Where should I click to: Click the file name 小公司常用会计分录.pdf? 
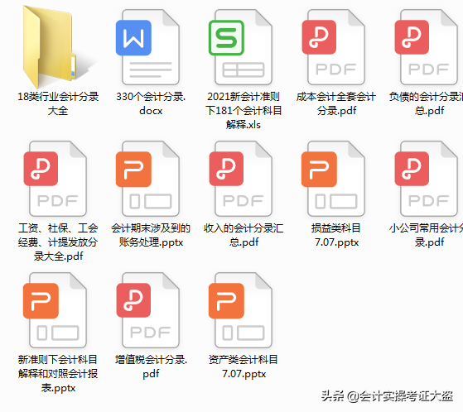coord(427,235)
